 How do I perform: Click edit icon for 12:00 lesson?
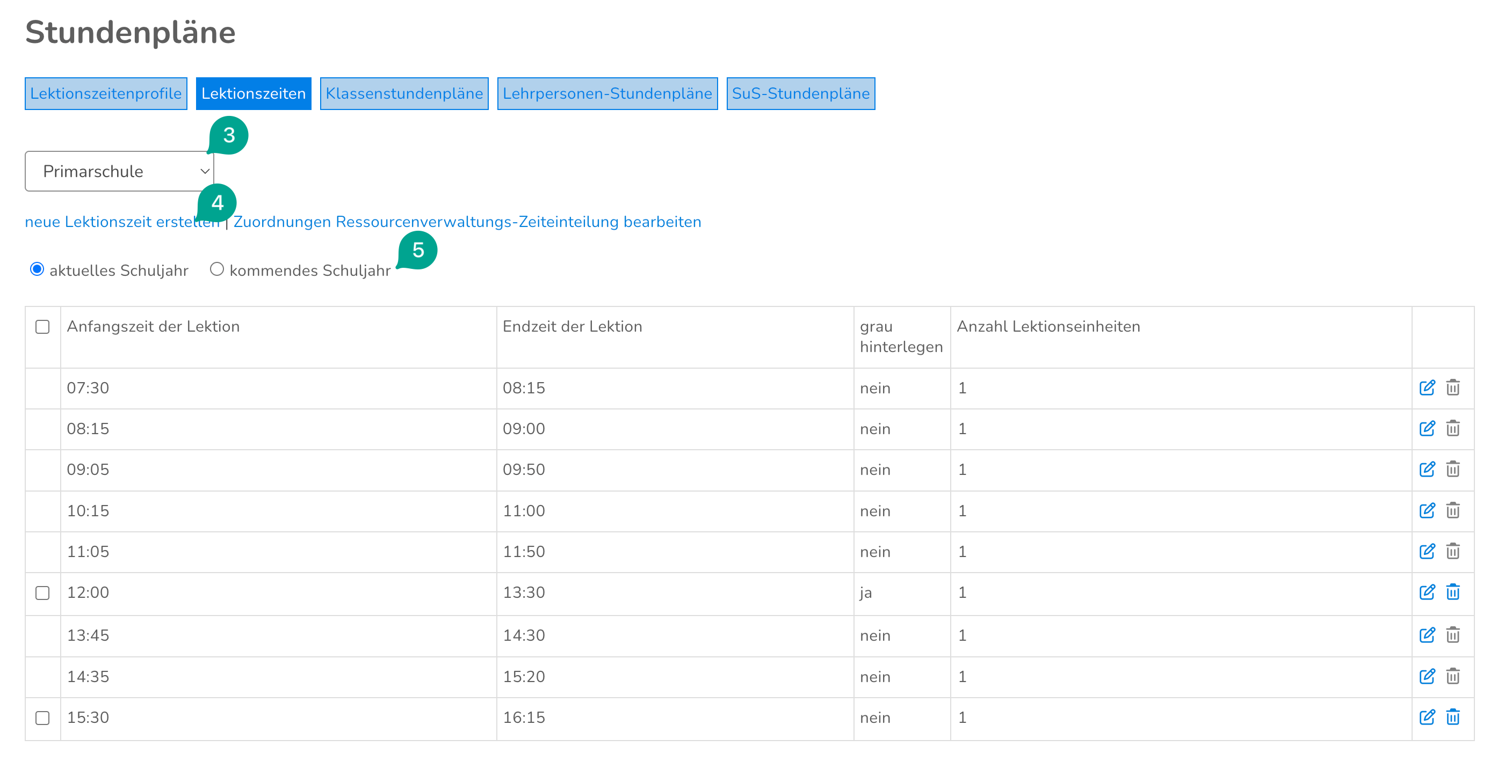coord(1426,592)
